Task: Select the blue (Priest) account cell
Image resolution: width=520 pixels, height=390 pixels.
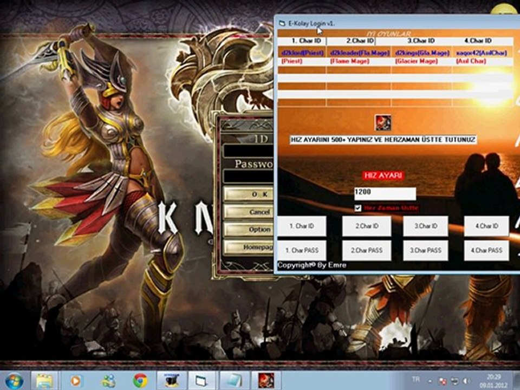Action: tap(302, 53)
